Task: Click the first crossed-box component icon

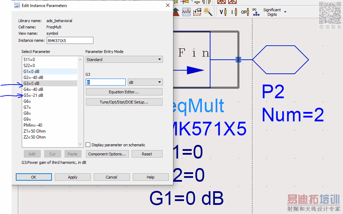Action: [222, 2]
